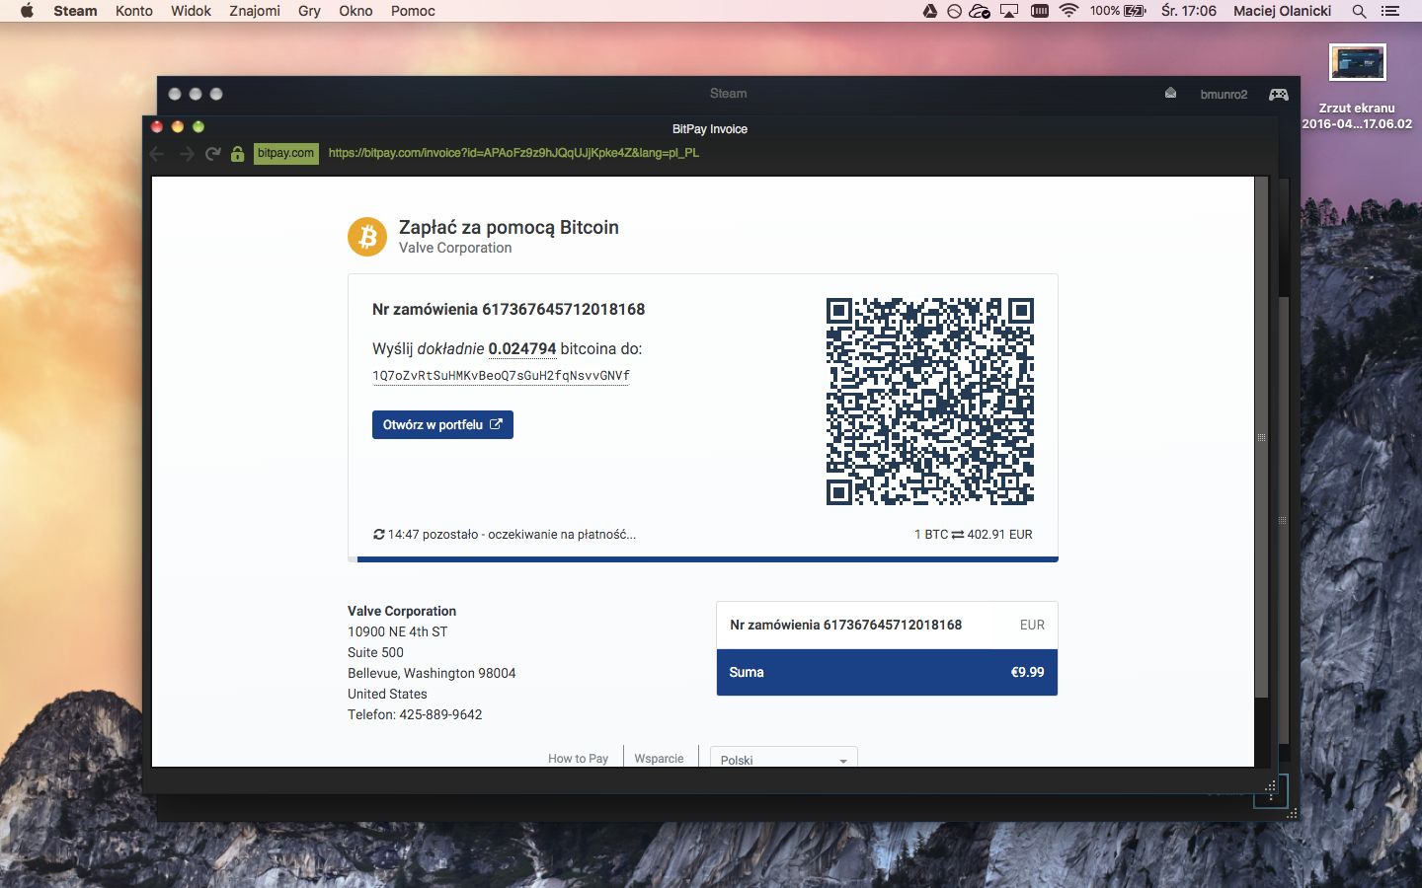The height and width of the screenshot is (888, 1422).
Task: Open Notification Center icon
Action: tap(1390, 11)
